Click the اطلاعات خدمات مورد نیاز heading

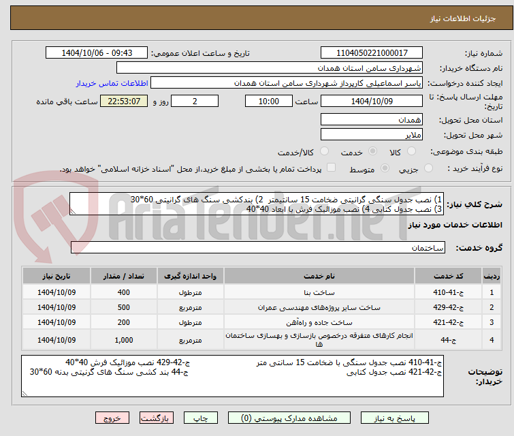point(455,225)
